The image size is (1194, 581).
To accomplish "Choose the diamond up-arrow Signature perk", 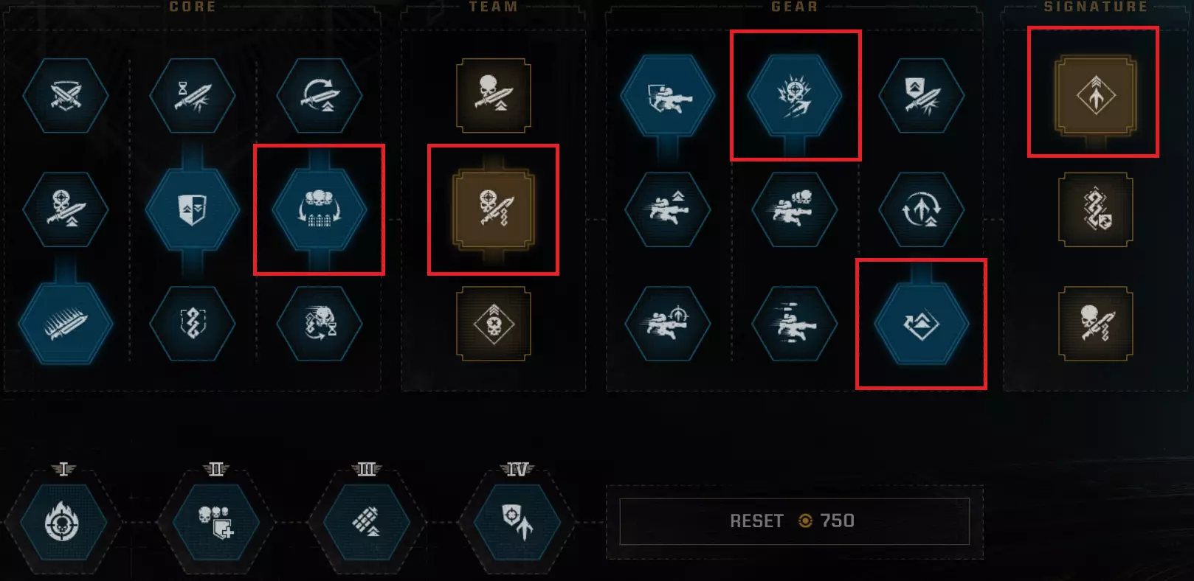I will [x=1096, y=96].
